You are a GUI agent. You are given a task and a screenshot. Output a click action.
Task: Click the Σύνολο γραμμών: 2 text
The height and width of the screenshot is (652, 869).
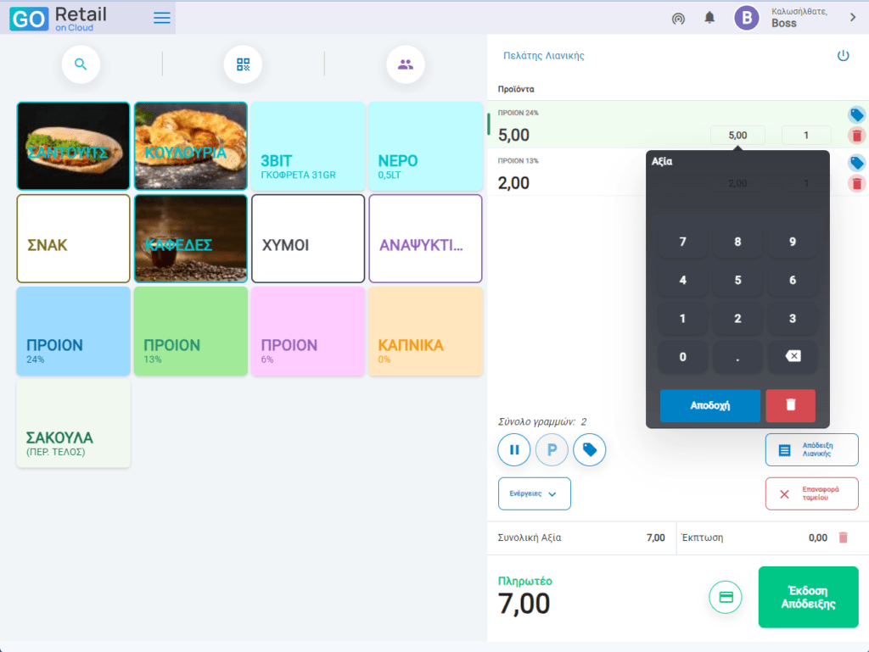[542, 421]
